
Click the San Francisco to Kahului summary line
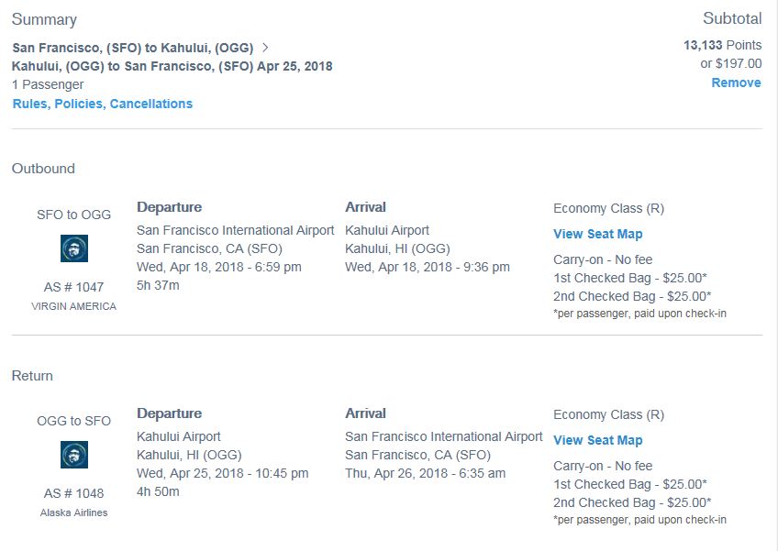coord(132,48)
